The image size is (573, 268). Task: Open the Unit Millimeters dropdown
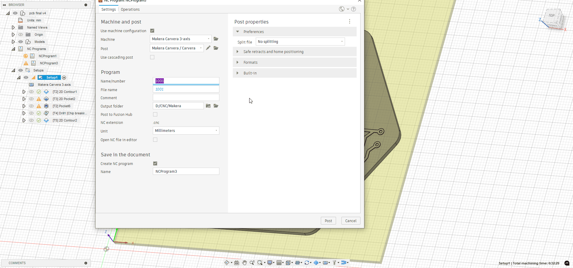coord(186,131)
